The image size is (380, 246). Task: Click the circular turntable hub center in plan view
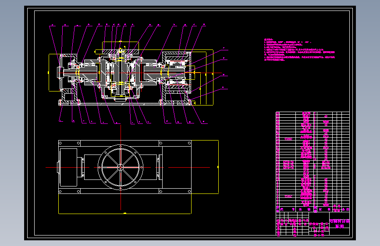click(x=121, y=167)
